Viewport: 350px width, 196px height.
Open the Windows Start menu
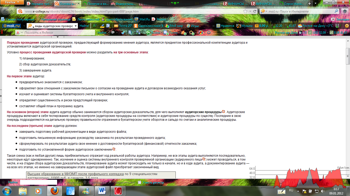tap(7, 191)
